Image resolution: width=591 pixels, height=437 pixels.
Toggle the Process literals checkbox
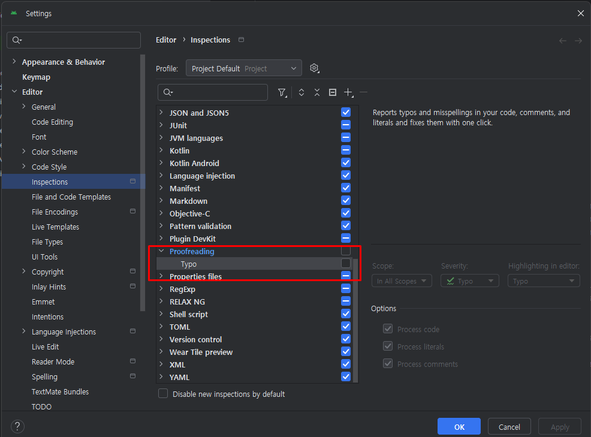pos(388,346)
